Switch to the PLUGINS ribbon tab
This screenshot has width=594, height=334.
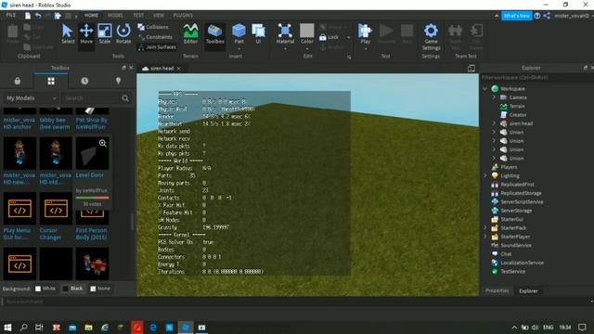183,16
